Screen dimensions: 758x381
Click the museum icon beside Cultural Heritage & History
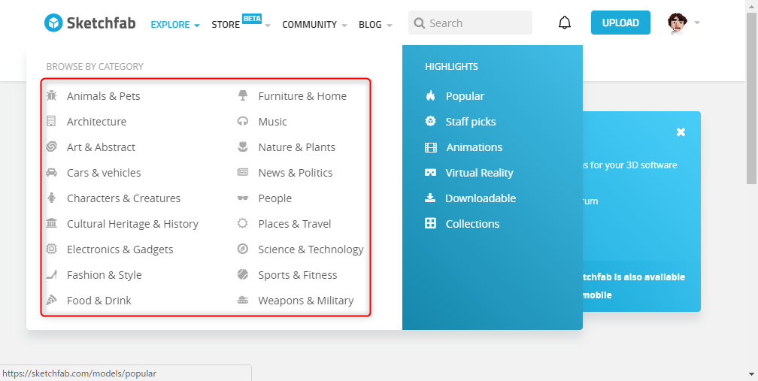51,223
